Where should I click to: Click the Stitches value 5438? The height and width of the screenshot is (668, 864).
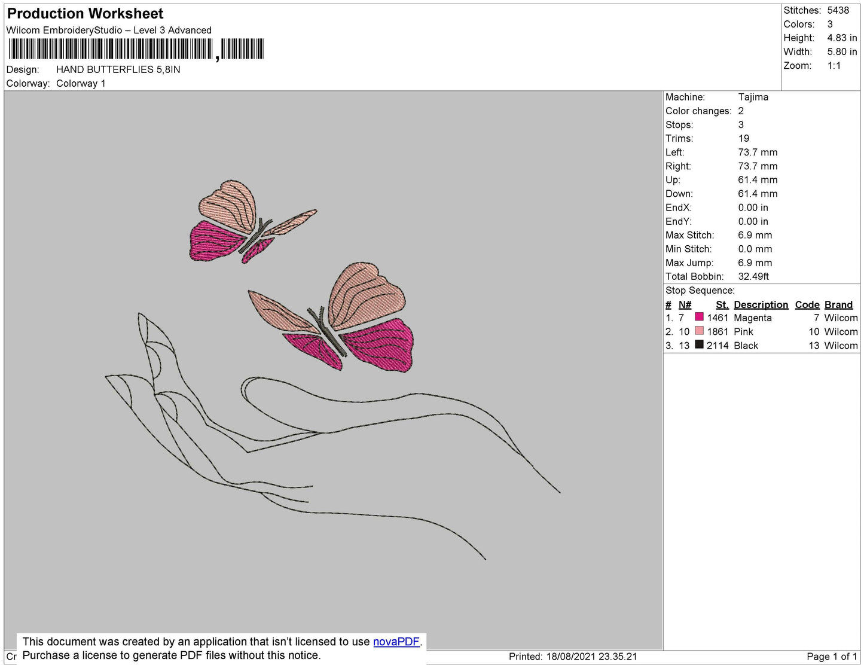click(x=838, y=10)
